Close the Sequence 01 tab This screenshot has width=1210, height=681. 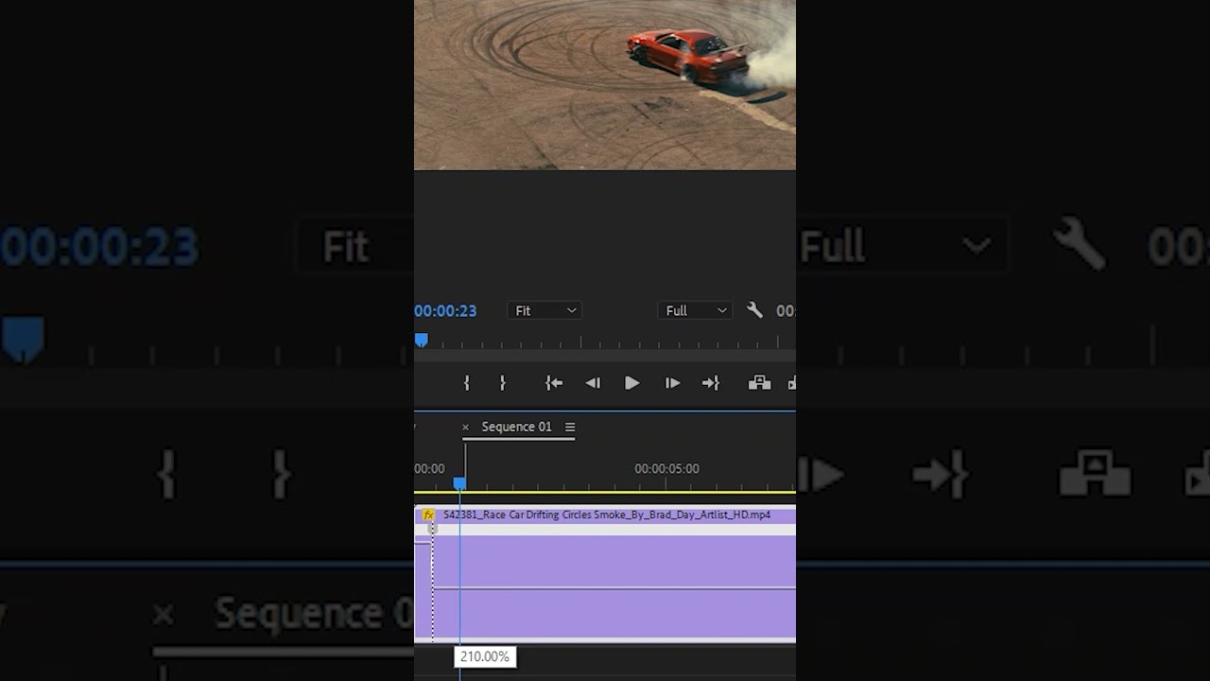click(x=465, y=428)
